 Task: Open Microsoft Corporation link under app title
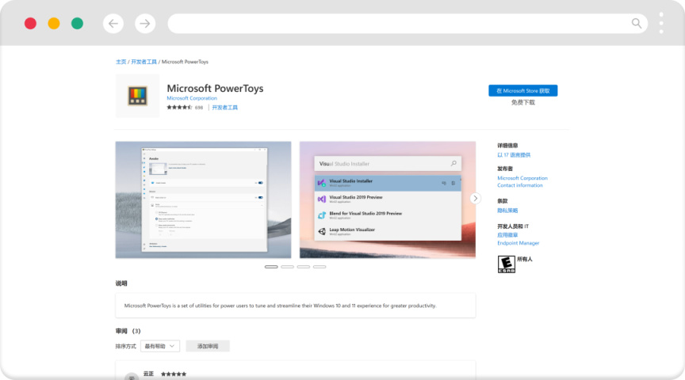192,98
